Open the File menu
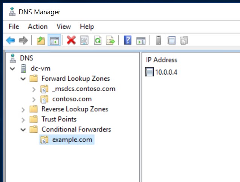The image size is (240, 182). (14, 26)
